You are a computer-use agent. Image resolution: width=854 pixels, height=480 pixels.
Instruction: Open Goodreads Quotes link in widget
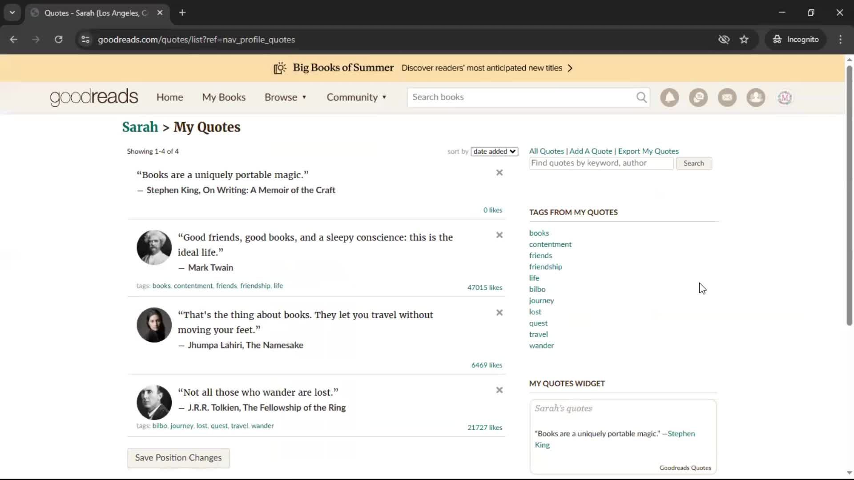685,468
